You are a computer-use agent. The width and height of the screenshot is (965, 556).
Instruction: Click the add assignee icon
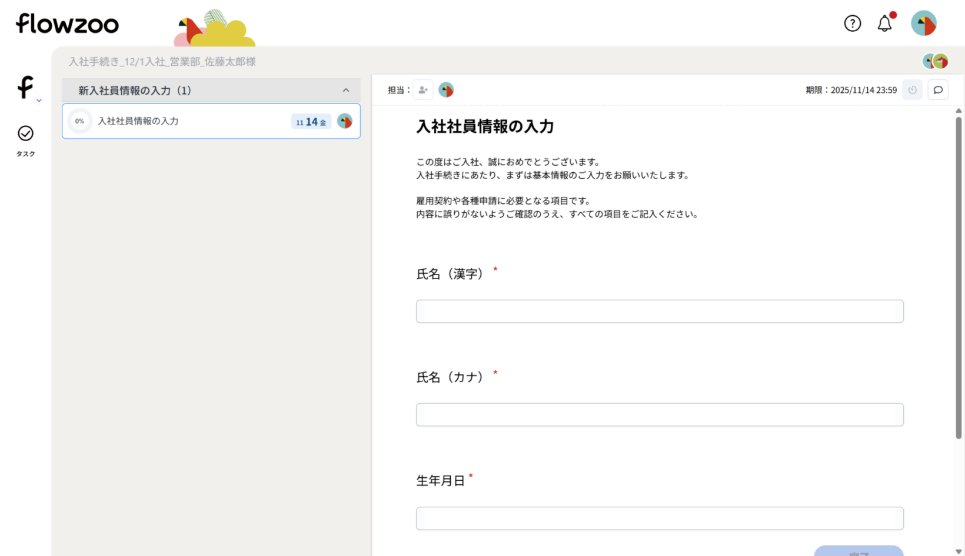click(422, 90)
